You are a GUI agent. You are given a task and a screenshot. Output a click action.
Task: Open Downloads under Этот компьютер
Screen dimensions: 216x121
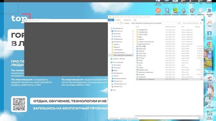click(x=117, y=68)
